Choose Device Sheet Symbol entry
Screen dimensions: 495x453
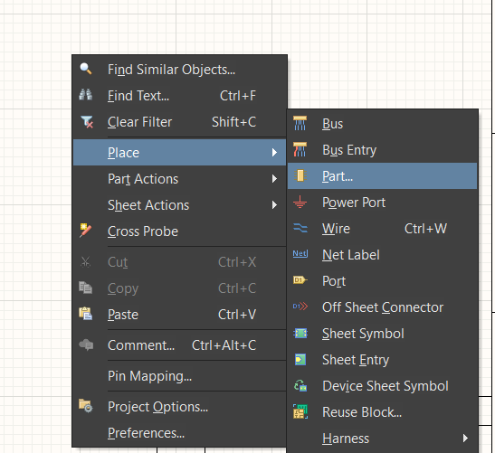tap(382, 386)
